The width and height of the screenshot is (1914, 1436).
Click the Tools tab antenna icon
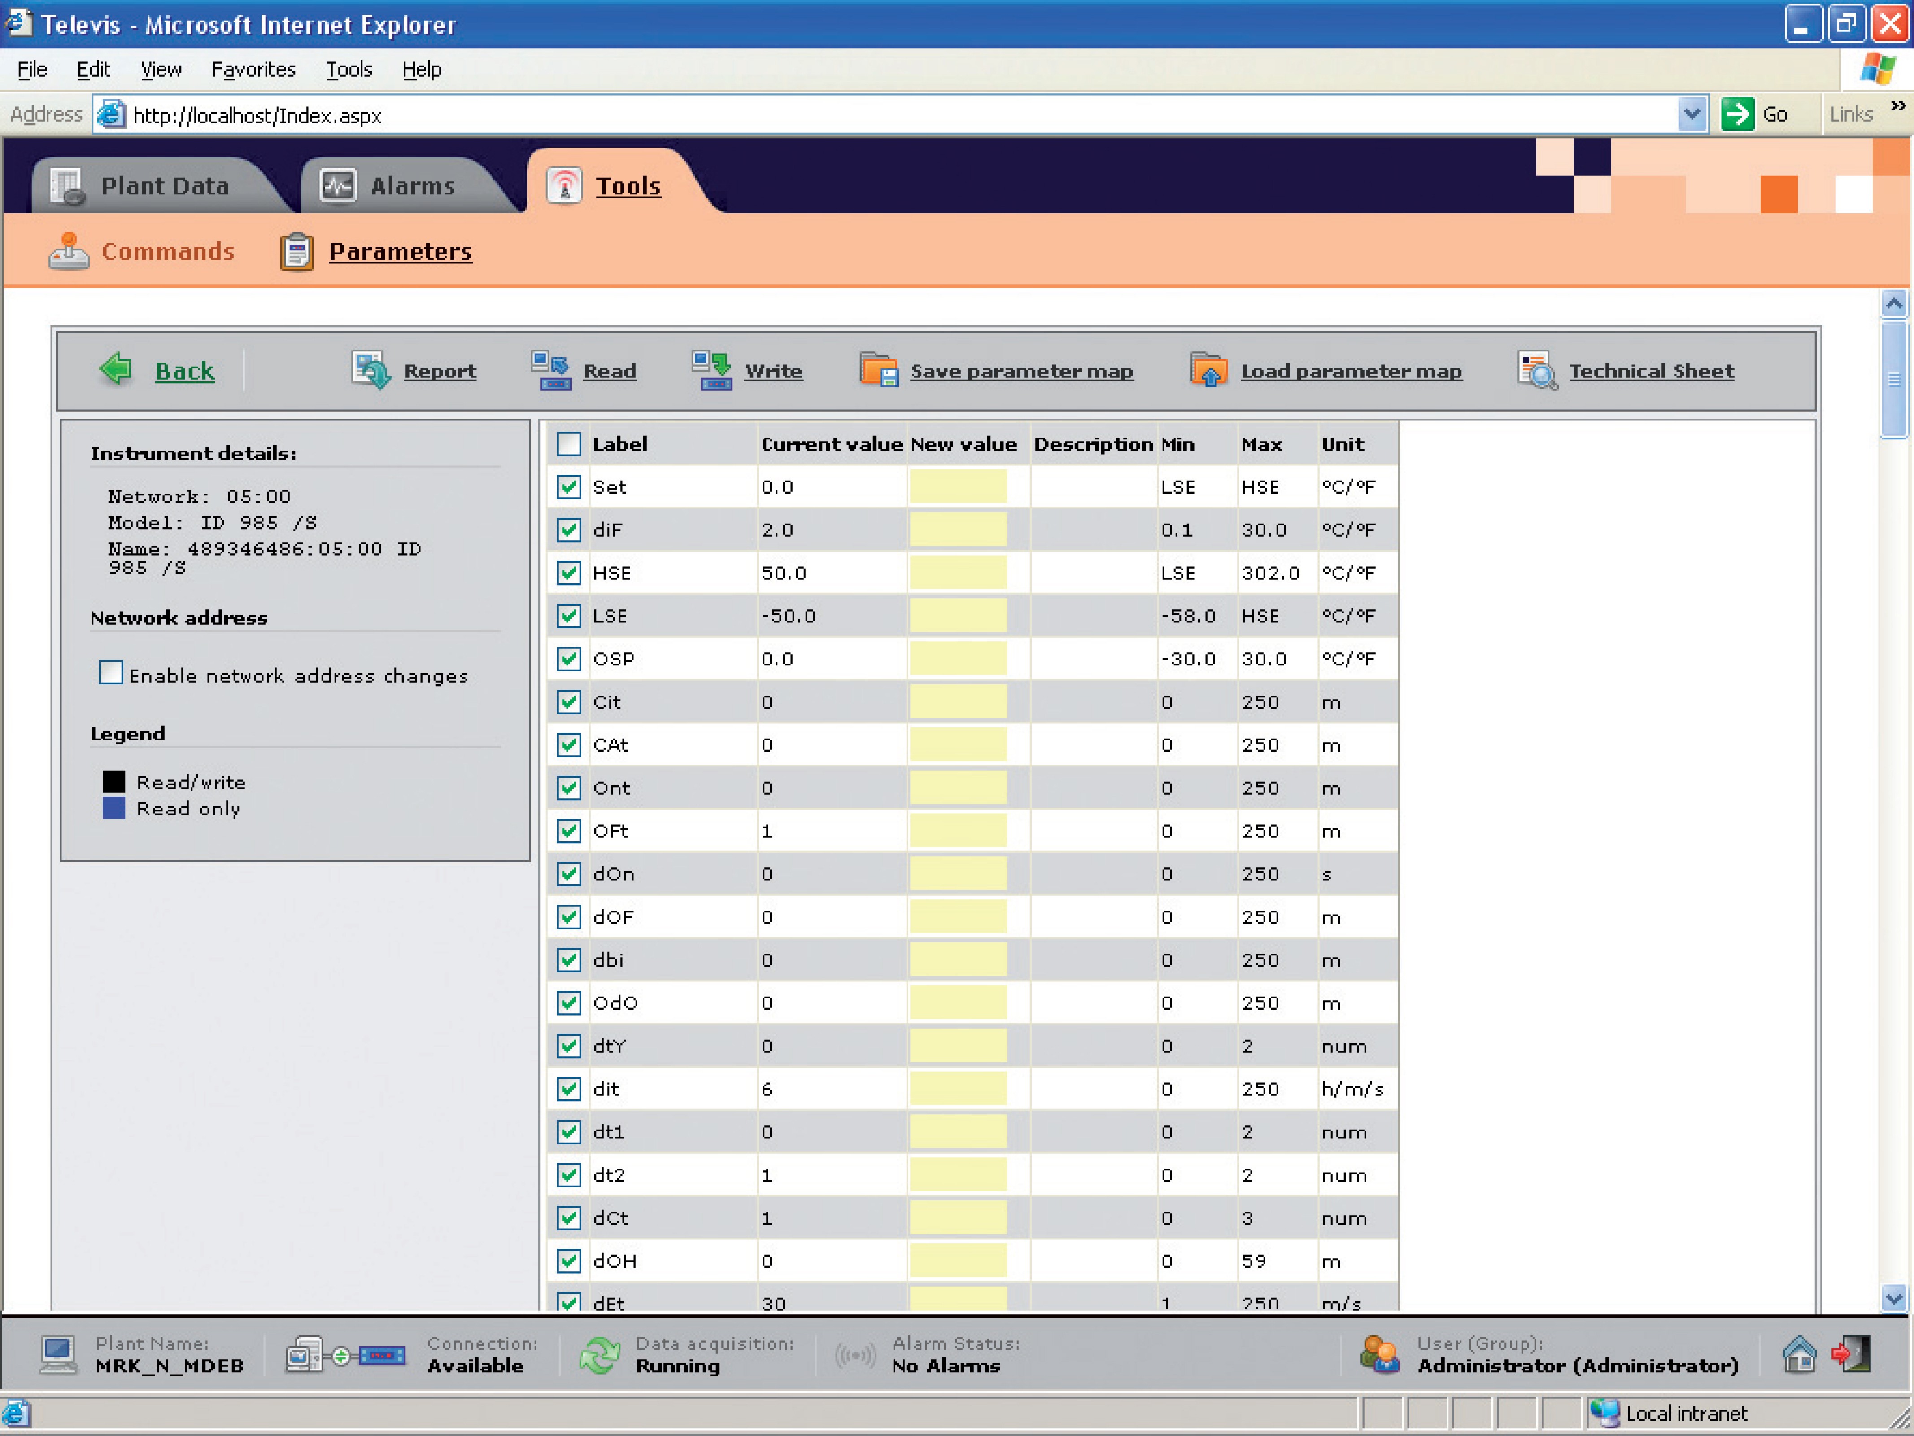tap(565, 186)
